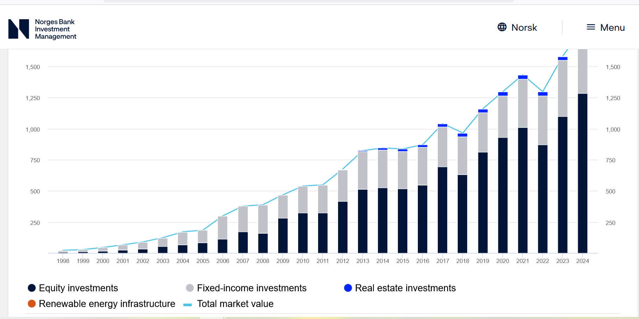The image size is (639, 319).
Task: Click the 2024 x-axis year label
Action: pos(583,261)
